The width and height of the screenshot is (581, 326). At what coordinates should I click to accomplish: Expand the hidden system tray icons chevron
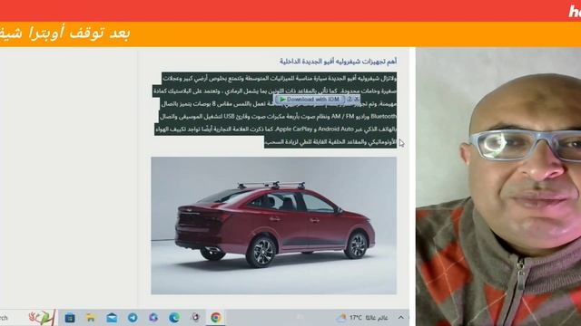(x=401, y=318)
